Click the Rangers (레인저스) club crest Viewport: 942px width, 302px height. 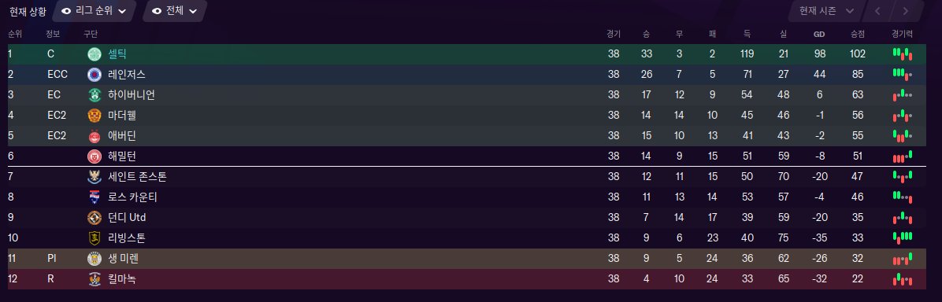point(95,75)
